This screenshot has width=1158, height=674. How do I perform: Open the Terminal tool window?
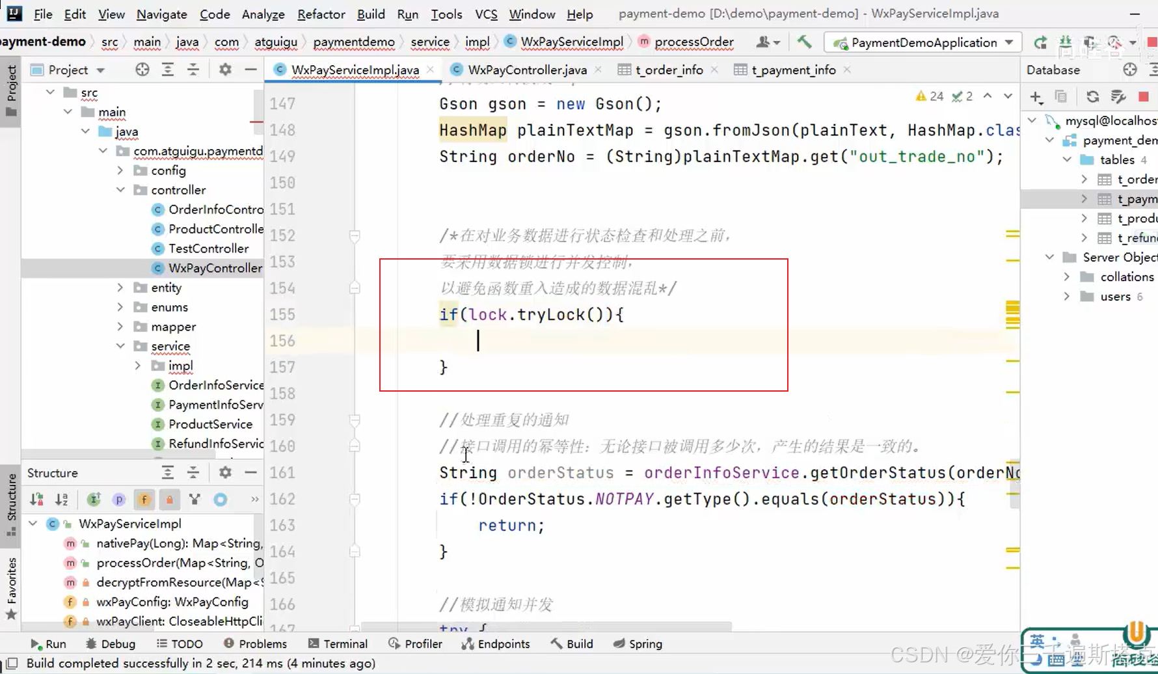[x=338, y=643]
